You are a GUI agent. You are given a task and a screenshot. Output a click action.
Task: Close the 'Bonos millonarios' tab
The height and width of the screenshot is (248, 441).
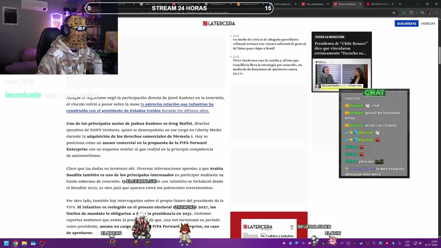(x=360, y=4)
